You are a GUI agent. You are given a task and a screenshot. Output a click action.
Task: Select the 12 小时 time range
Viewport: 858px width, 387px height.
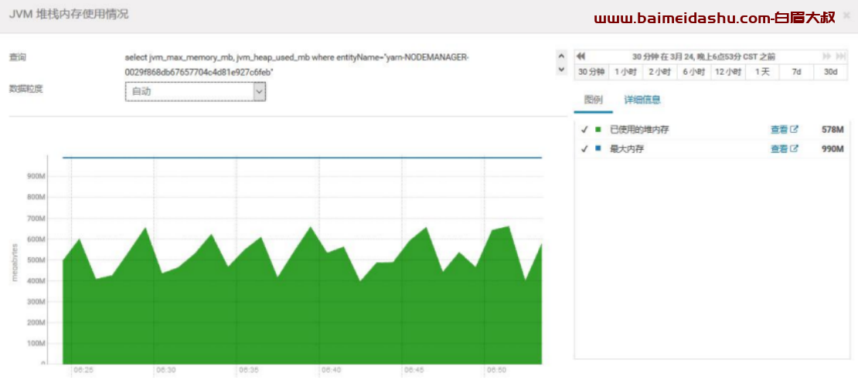click(x=728, y=72)
